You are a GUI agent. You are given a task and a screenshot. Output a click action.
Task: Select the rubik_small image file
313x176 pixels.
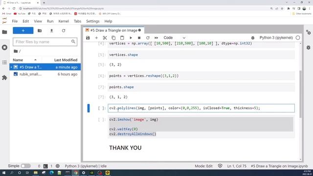coord(45,74)
